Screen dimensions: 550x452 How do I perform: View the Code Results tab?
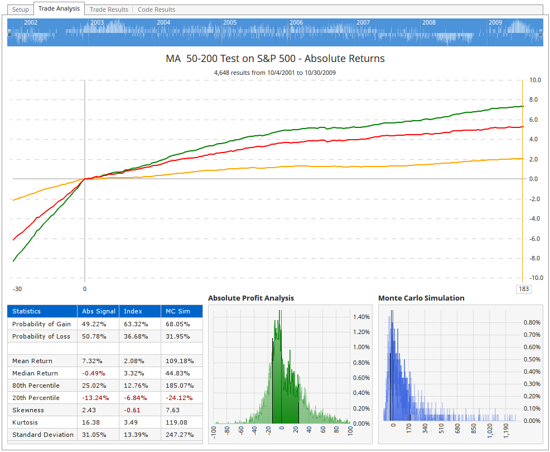point(156,9)
